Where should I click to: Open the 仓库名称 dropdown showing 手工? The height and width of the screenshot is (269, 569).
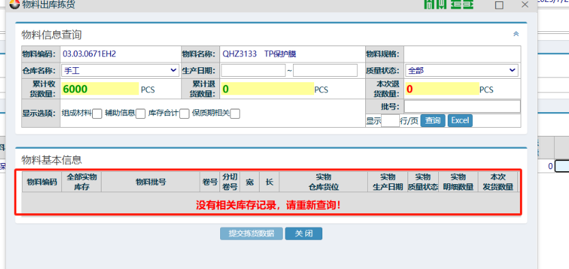[120, 71]
